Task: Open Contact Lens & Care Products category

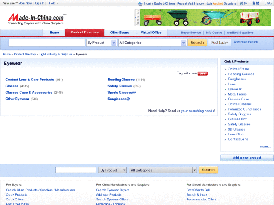Action: click(x=30, y=80)
